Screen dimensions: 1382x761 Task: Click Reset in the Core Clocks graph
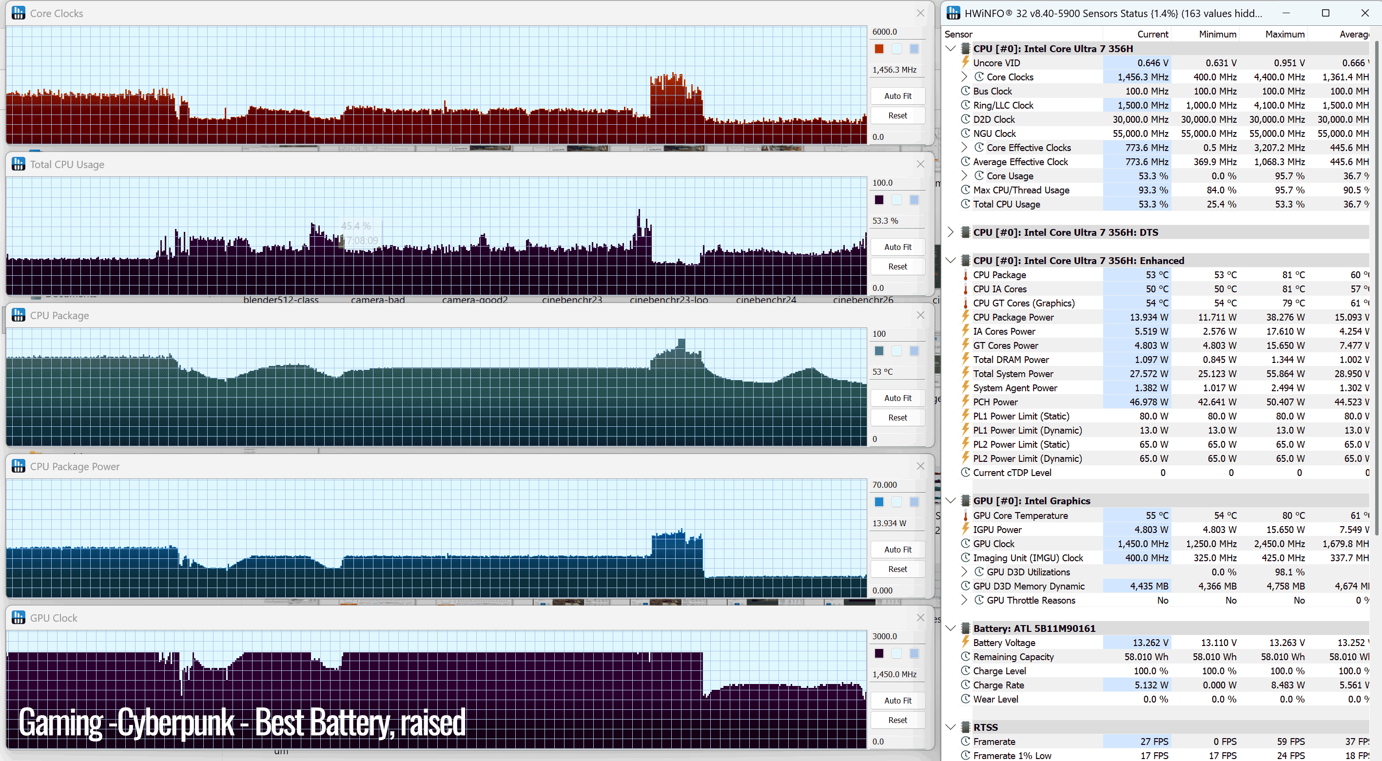coord(897,115)
